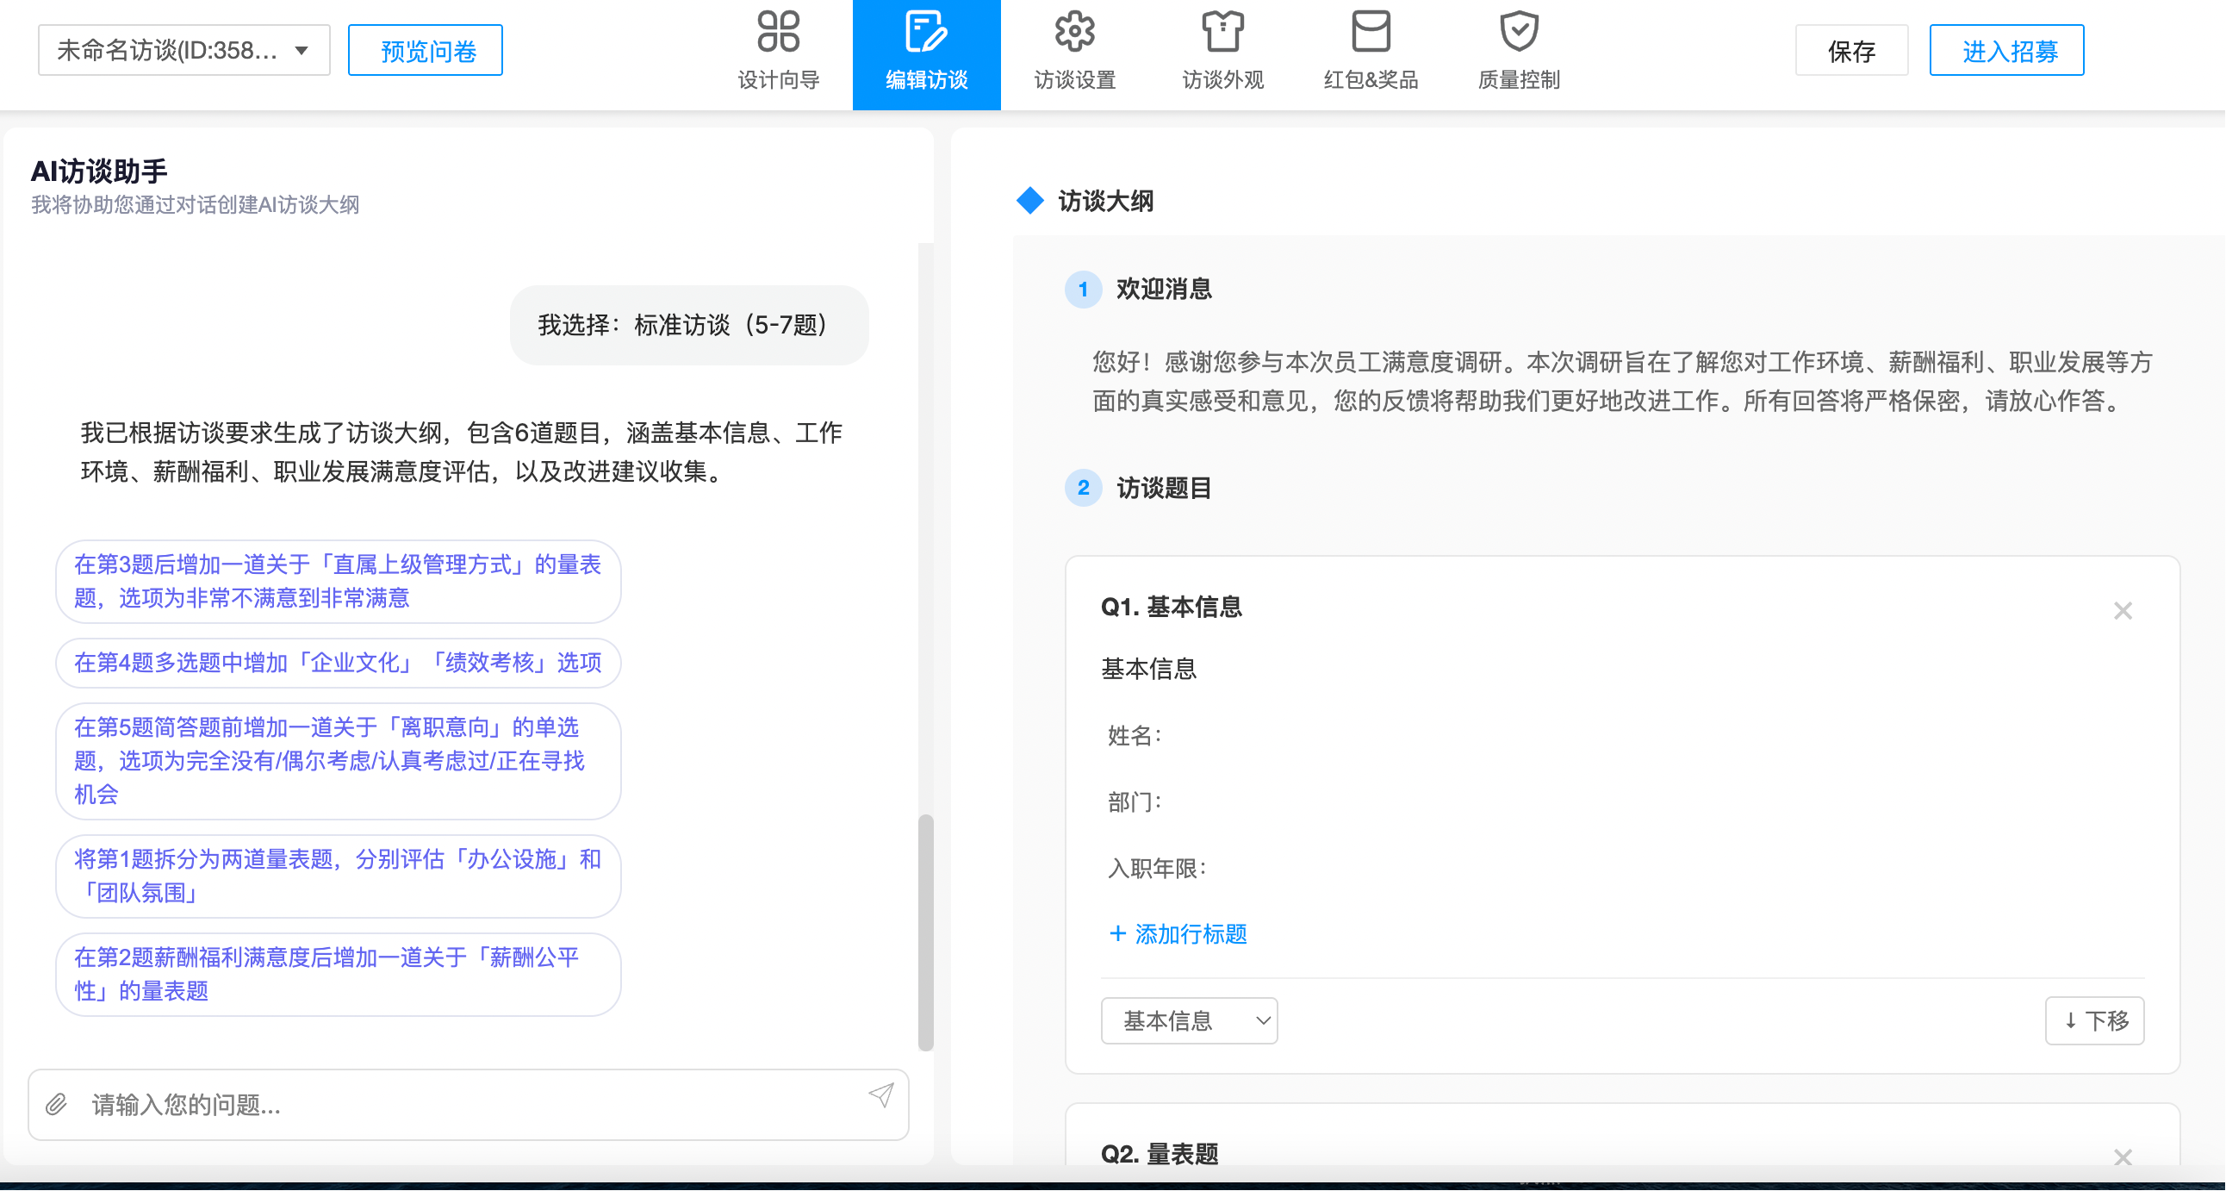Move Q1 down using 下移

[x=2095, y=1020]
